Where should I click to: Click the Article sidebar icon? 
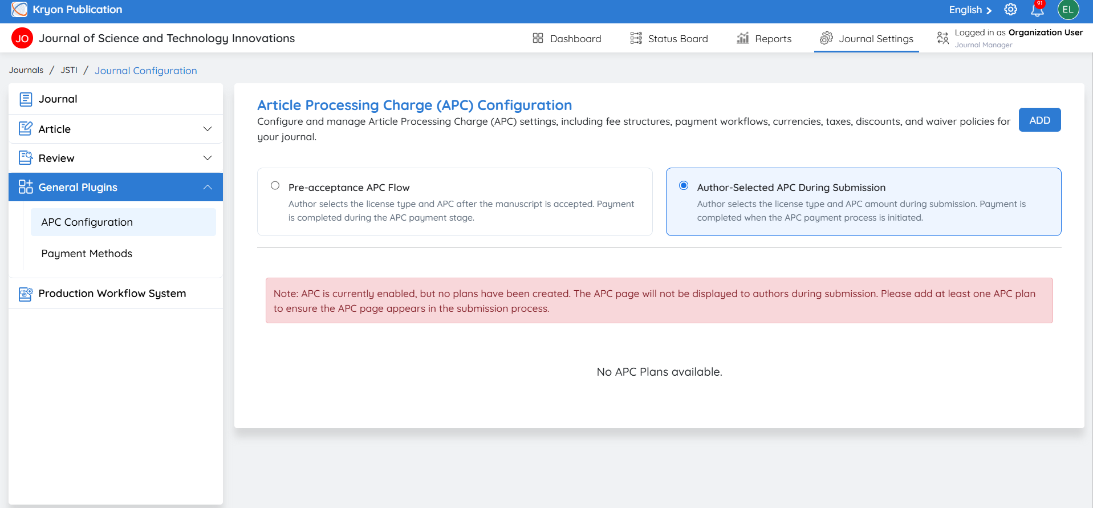tap(26, 129)
